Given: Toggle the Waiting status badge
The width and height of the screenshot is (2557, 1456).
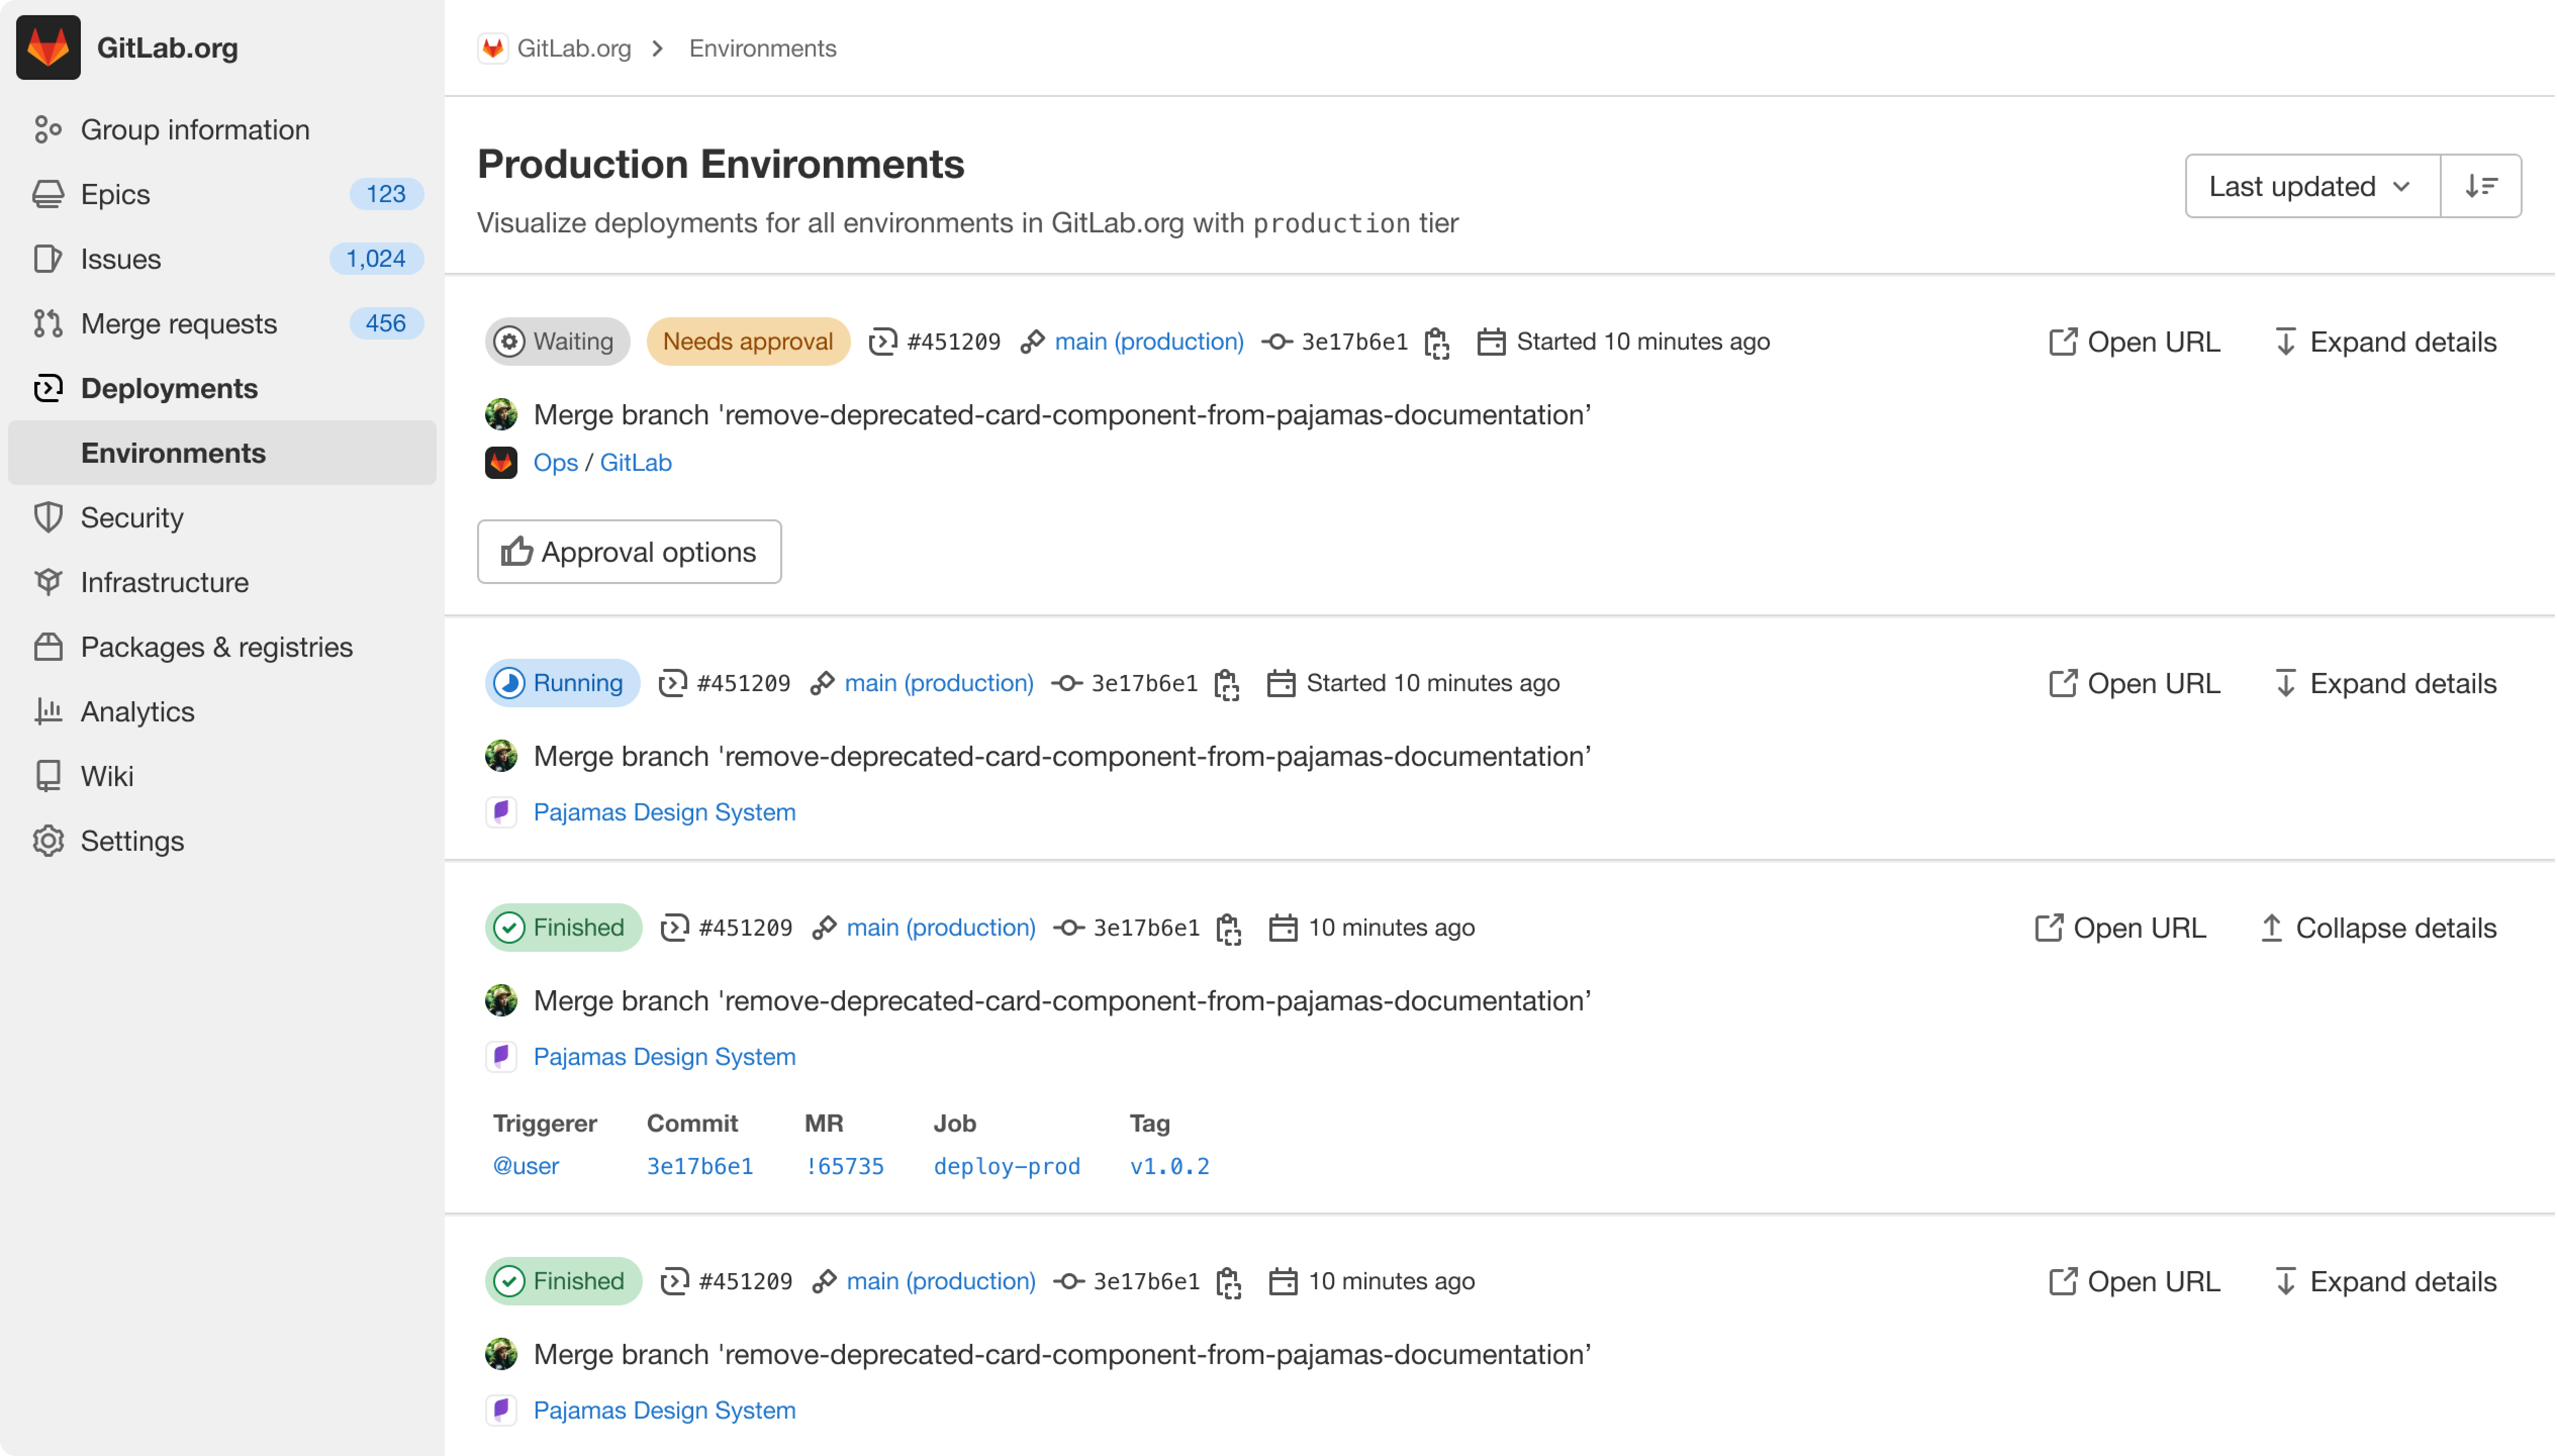Looking at the screenshot, I should pyautogui.click(x=557, y=341).
